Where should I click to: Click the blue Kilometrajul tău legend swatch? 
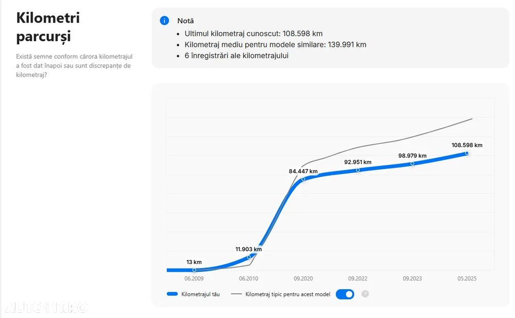point(173,294)
